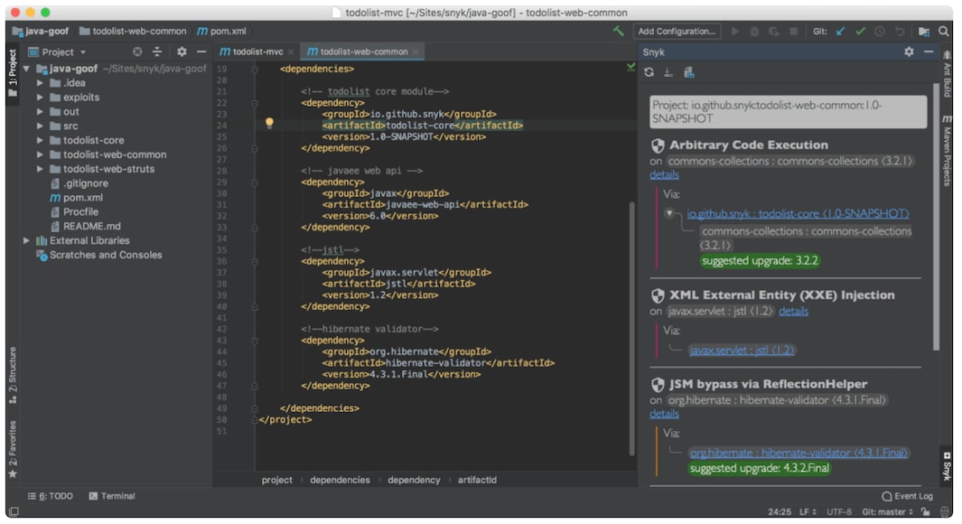Click the Stop square icon
The width and height of the screenshot is (962, 524).
point(793,32)
